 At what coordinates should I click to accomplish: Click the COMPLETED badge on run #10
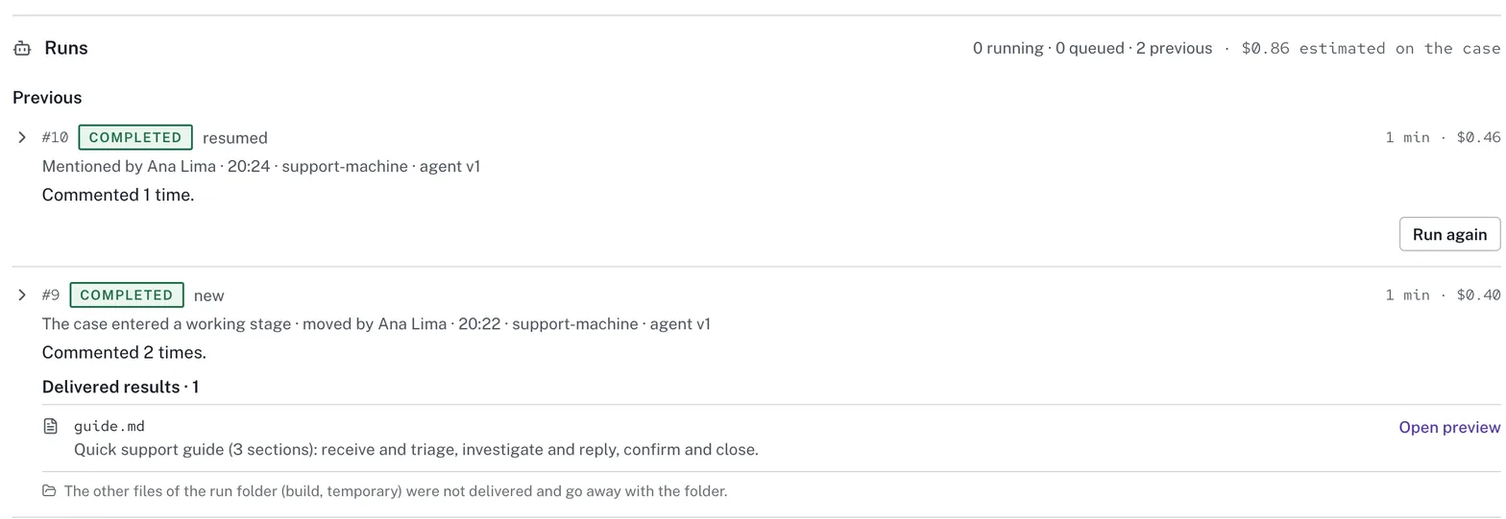click(135, 137)
